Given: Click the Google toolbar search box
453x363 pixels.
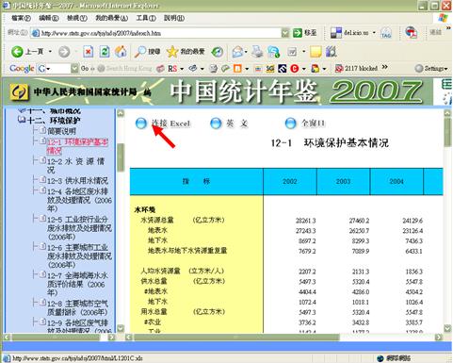Looking at the screenshot, I should pos(58,69).
